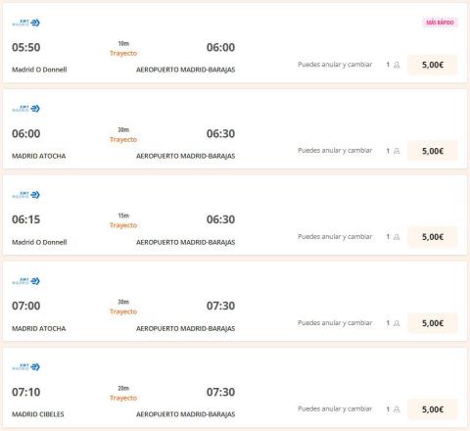Viewport: 470px width, 431px height.
Task: Click the carrier logo on 07:10 Cibeles trip
Action: pyautogui.click(x=25, y=367)
